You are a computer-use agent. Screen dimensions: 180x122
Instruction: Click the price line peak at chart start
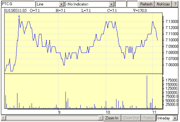[19, 16]
